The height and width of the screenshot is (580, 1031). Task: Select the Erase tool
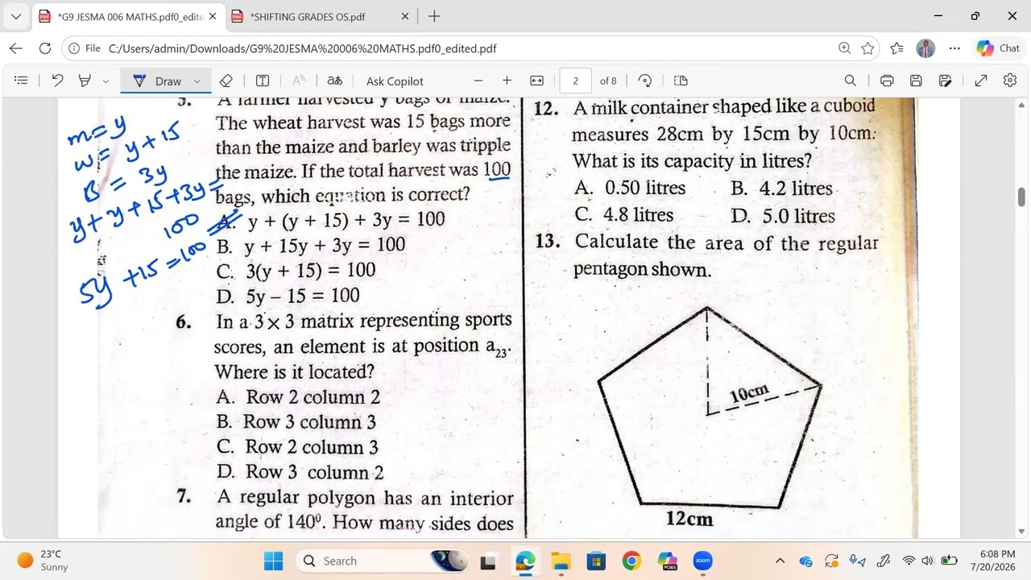226,81
